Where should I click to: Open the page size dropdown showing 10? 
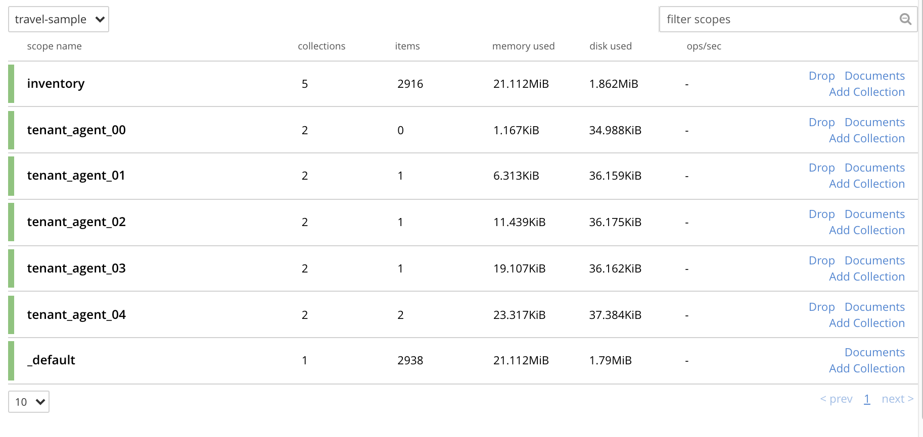(x=29, y=402)
